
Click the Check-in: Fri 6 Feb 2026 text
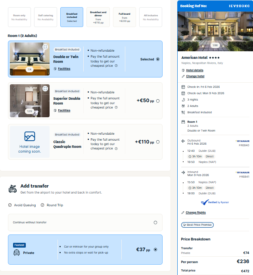click(x=203, y=87)
